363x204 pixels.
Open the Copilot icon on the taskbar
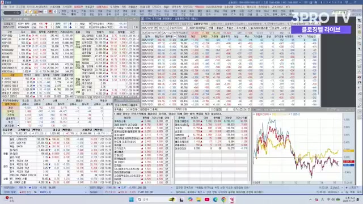point(191,199)
